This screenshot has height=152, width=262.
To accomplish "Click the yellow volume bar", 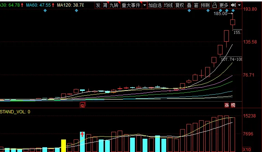I will coord(63,146).
